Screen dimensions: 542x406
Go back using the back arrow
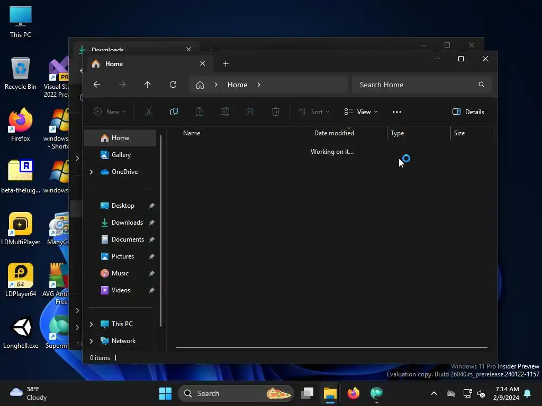pos(97,85)
